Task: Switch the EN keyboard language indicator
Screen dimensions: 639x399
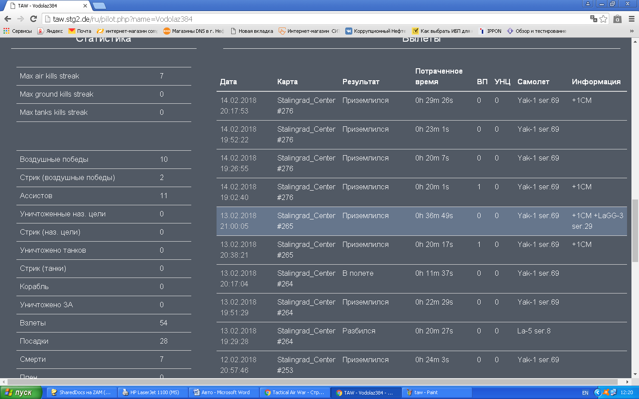Action: tap(585, 393)
